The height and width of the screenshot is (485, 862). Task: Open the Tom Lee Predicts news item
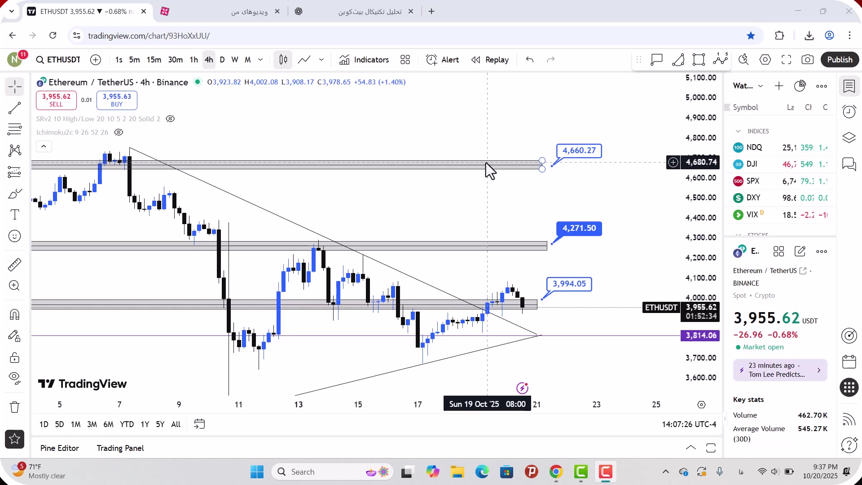pyautogui.click(x=780, y=370)
